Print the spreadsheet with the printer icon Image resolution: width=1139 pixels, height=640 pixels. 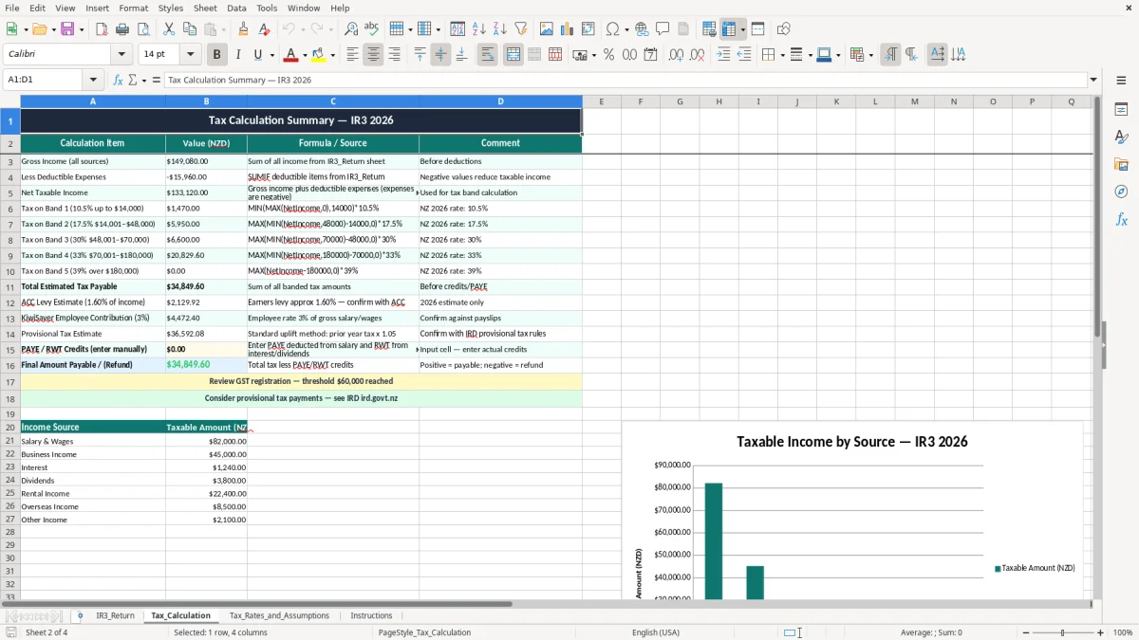coord(122,29)
